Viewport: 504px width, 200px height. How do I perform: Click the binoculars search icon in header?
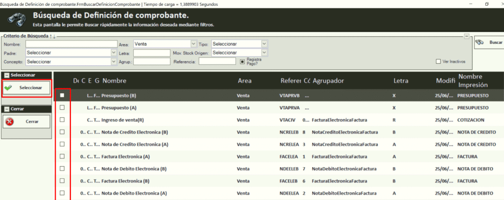click(x=15, y=20)
